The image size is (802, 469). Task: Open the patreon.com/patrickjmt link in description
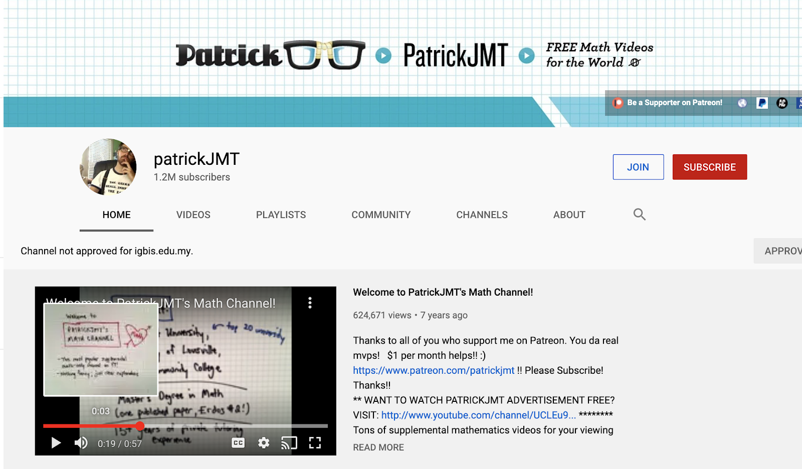click(x=434, y=370)
